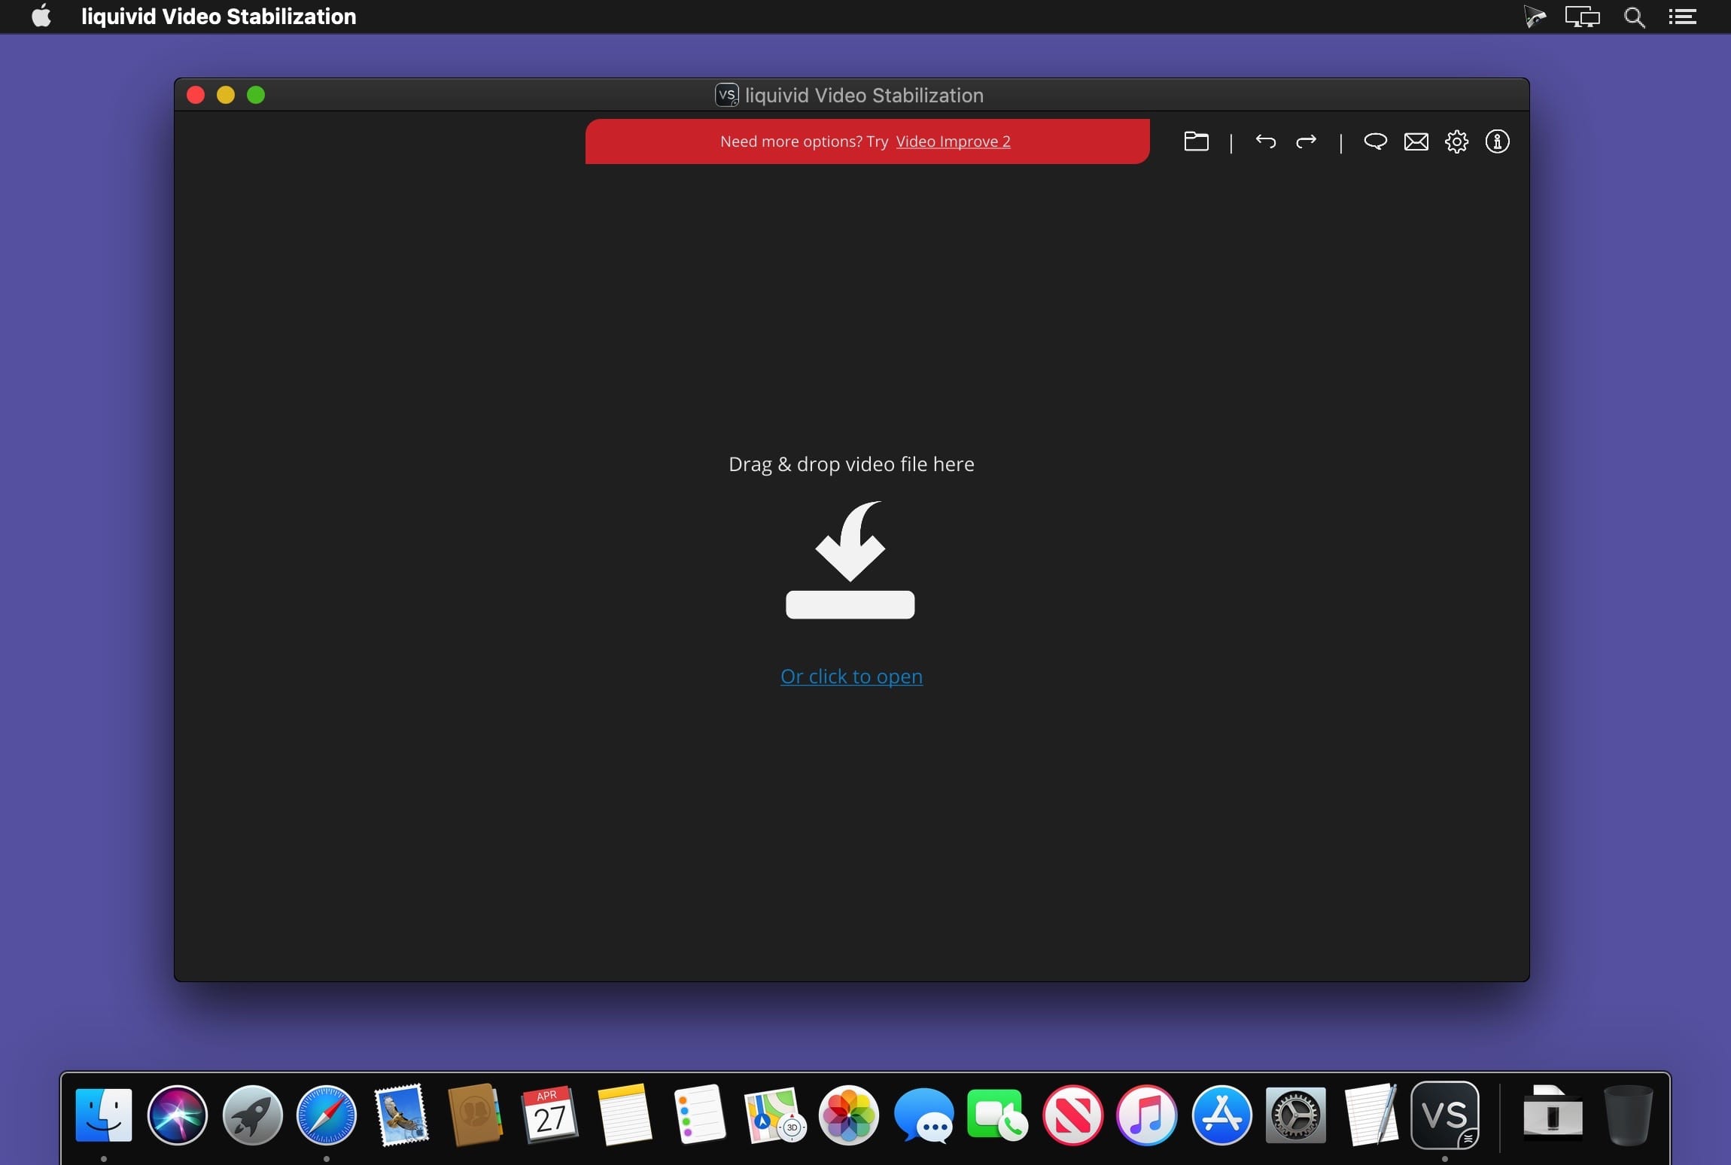
Task: Click the VS liquivid icon in Dock
Action: 1444,1115
